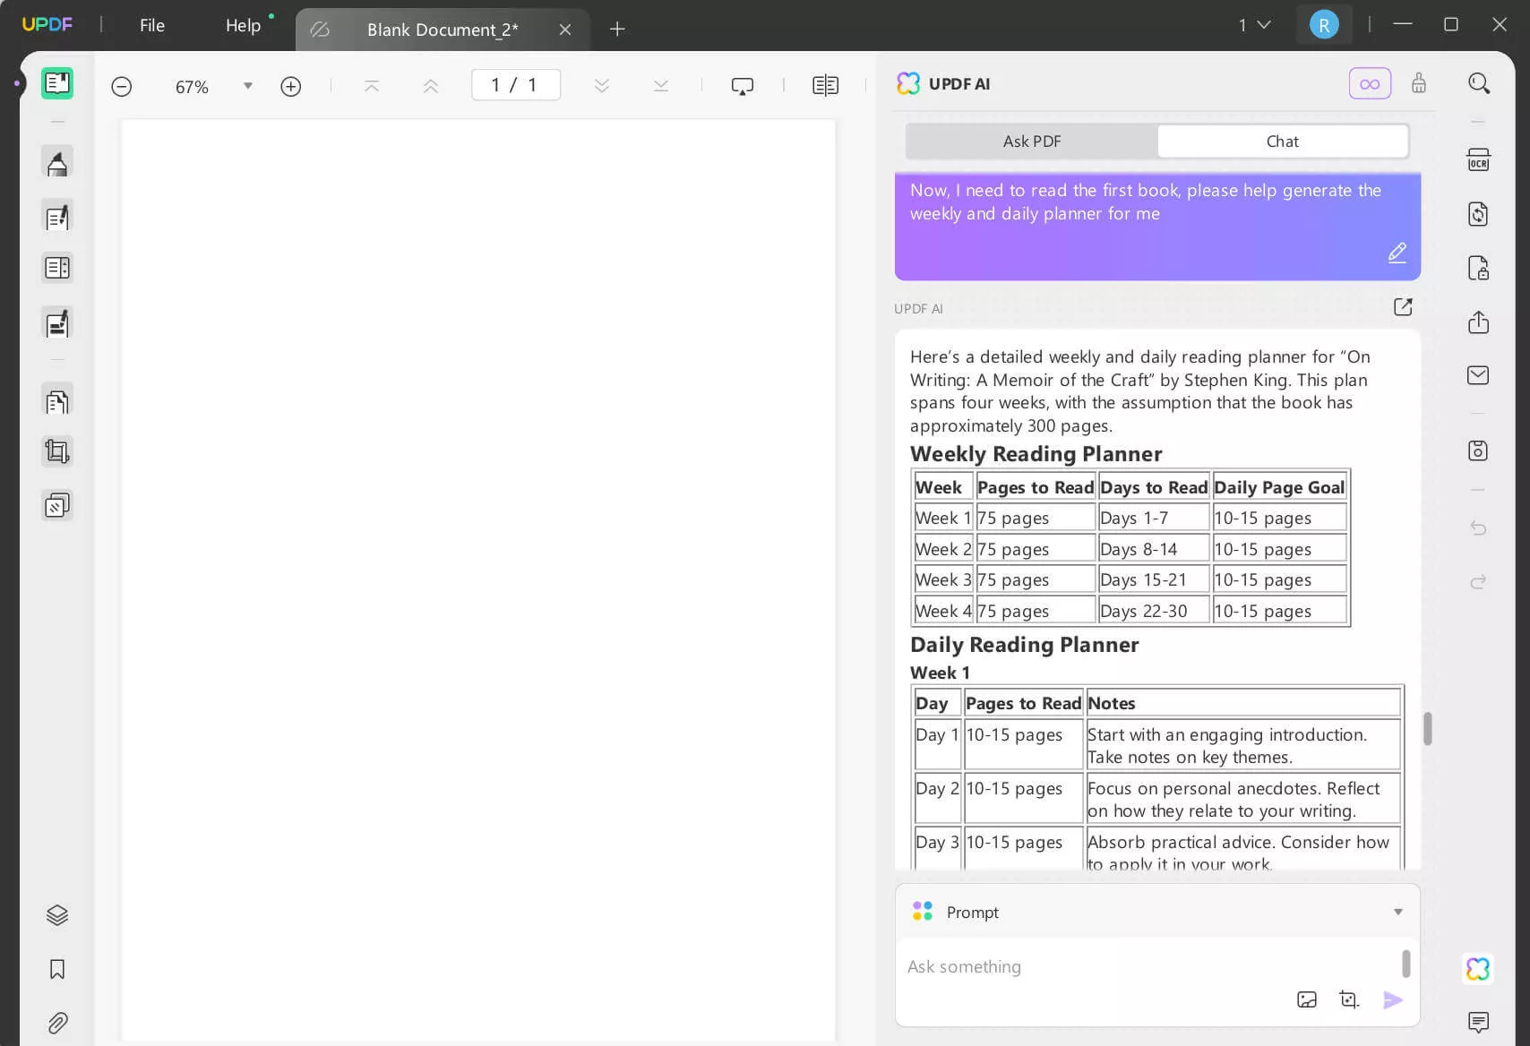Screen dimensions: 1530x1046
Task: Close the Blank Document_2 tab
Action: click(565, 30)
